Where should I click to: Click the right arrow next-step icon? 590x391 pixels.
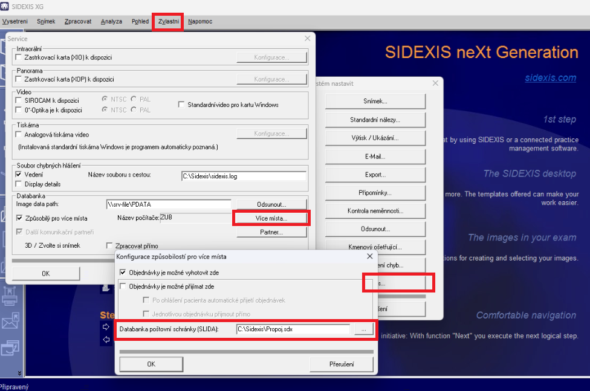[106, 327]
